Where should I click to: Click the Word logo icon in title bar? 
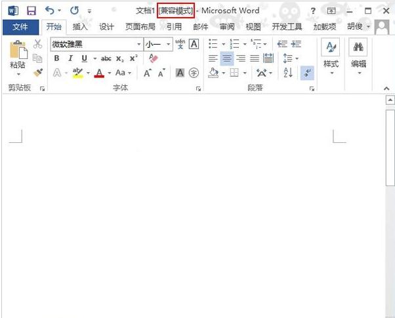click(x=13, y=10)
